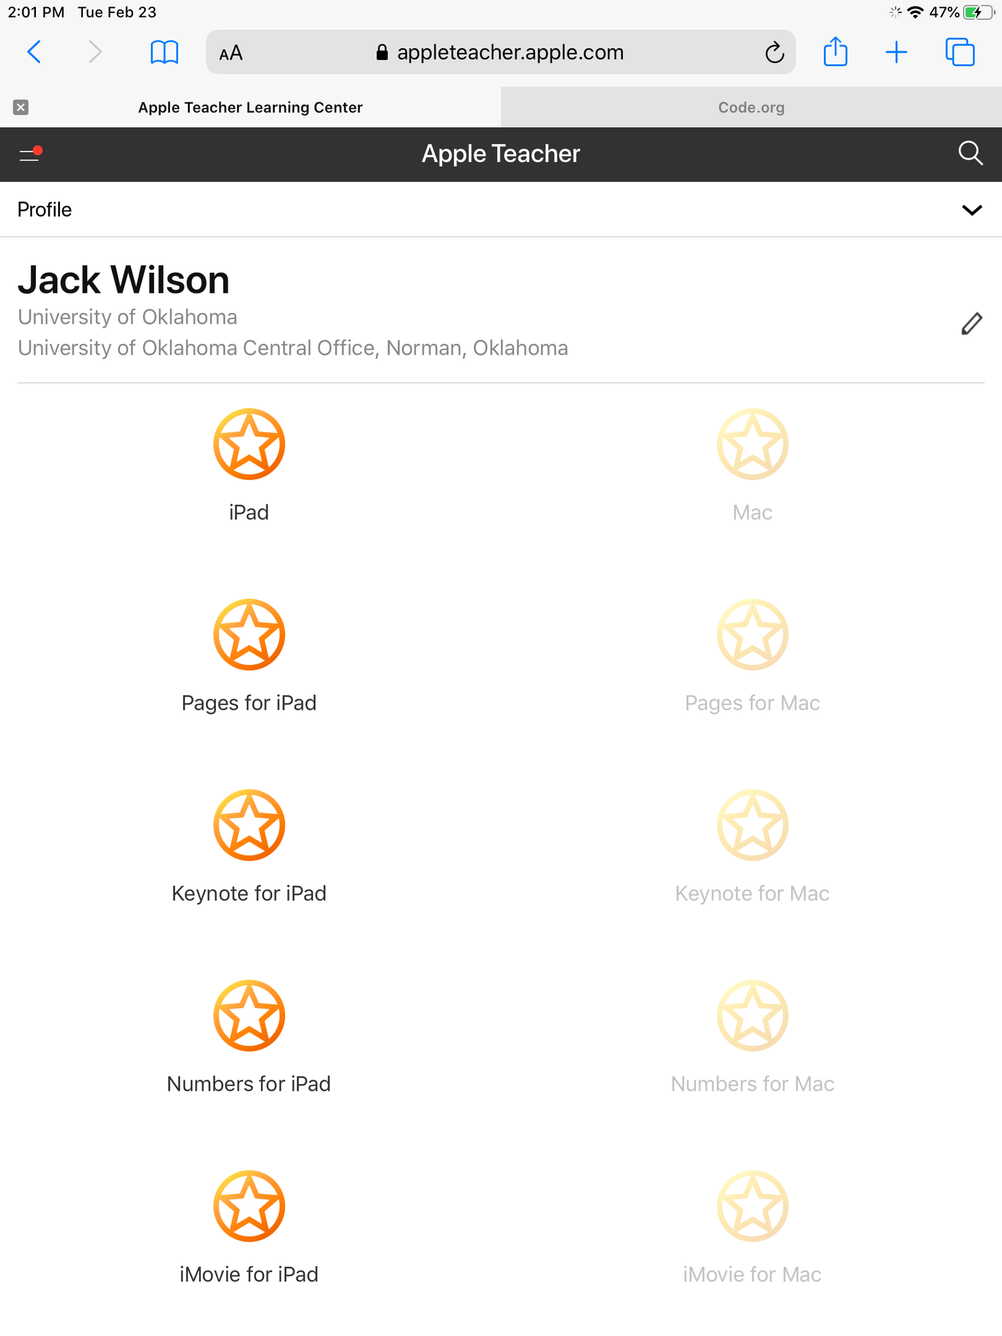
Task: Select the iPad star badge
Action: (249, 444)
